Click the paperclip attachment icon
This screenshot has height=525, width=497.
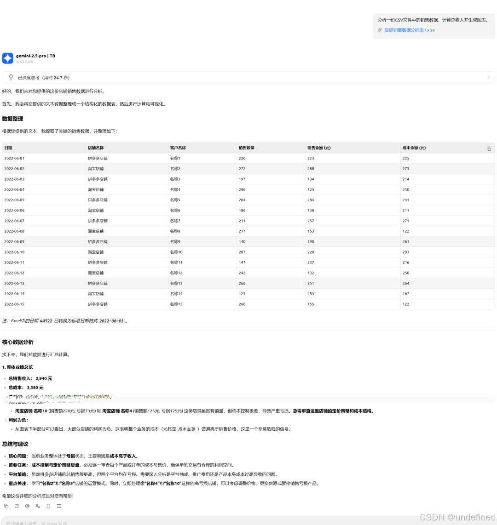click(380, 30)
